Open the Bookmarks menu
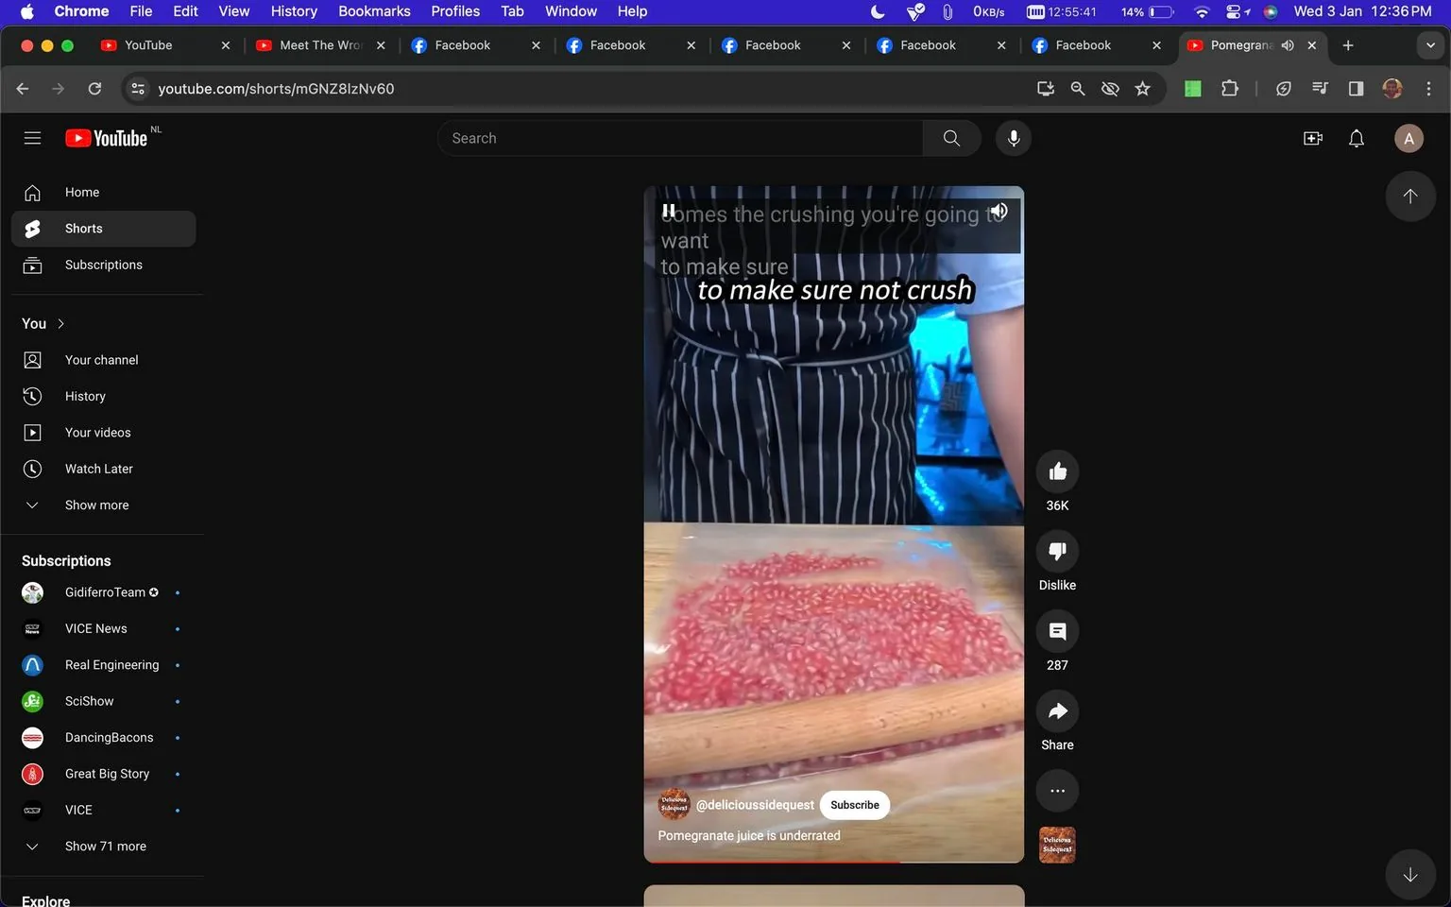Viewport: 1451px width, 907px height. click(x=374, y=11)
